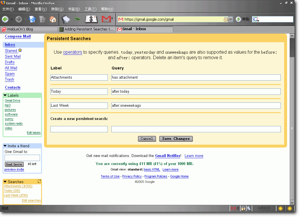This screenshot has width=300, height=217.
Task: Open the Last Week (2/30) saved search
Action: [x=16, y=195]
